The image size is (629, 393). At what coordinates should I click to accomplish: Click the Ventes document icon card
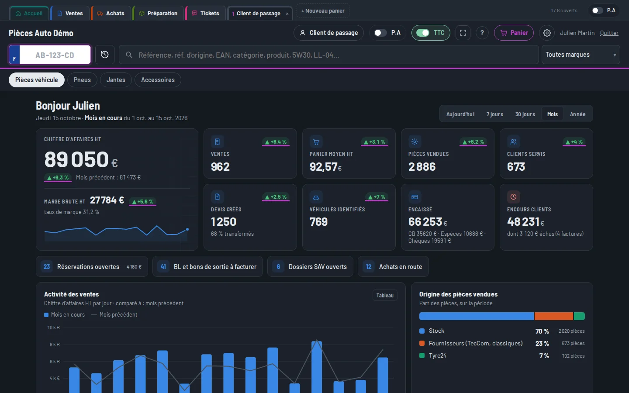point(217,142)
